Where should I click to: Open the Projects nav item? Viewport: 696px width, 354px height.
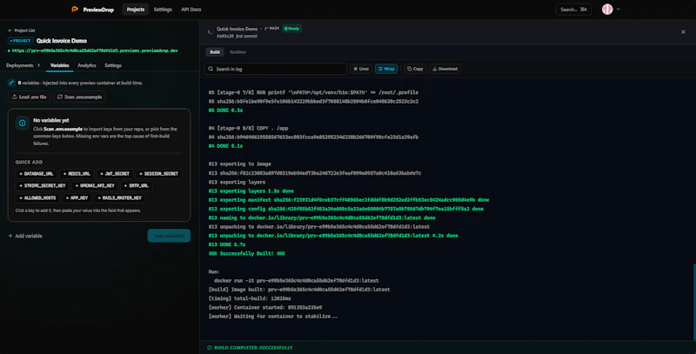coord(136,10)
